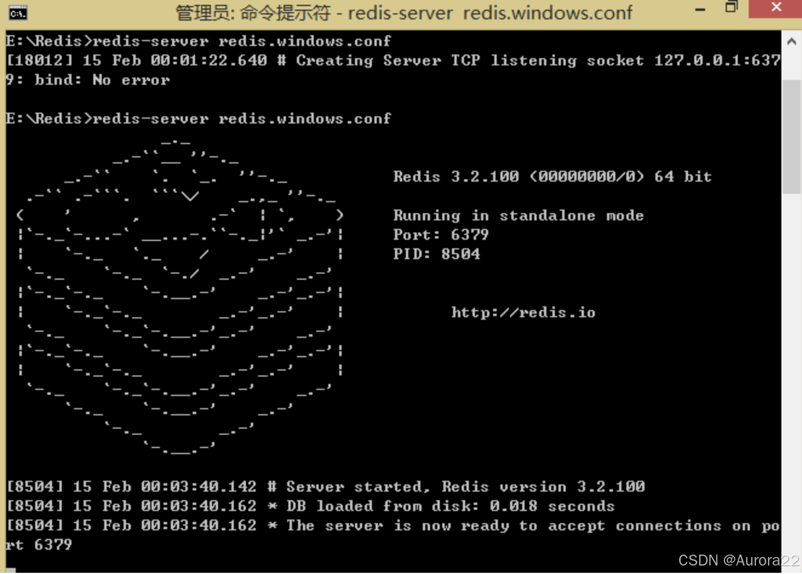Click the 'PID: 8504' line
The height and width of the screenshot is (574, 802).
pyautogui.click(x=437, y=254)
